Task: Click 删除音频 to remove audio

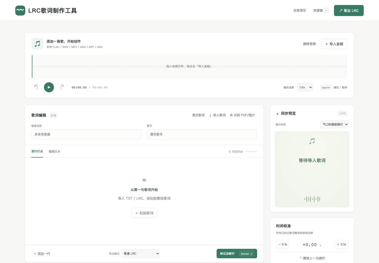Action: 309,44
